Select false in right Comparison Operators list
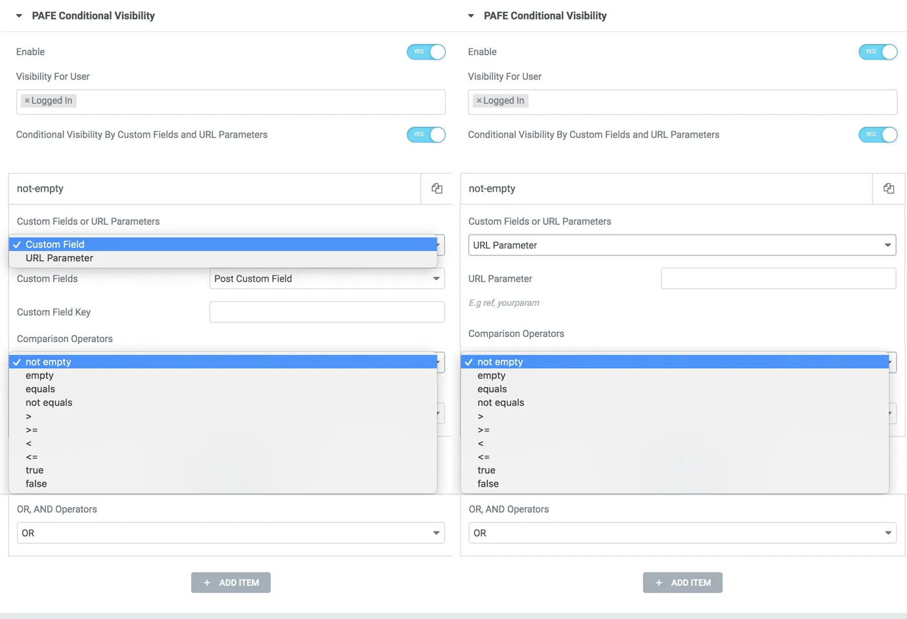 [x=488, y=484]
